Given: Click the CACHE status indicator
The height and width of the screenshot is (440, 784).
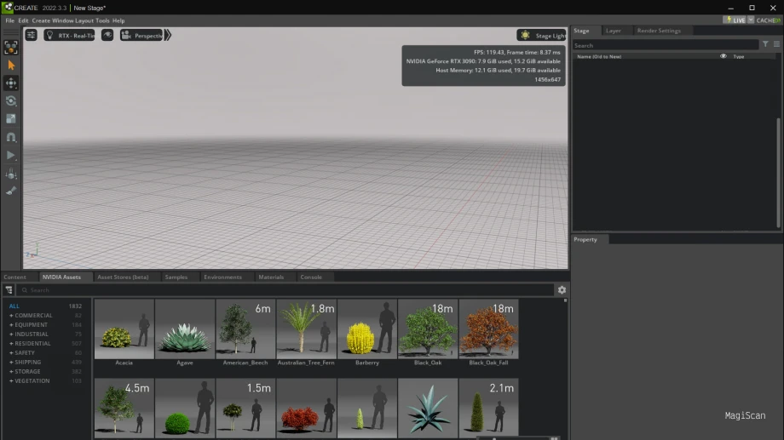Looking at the screenshot, I should click(x=768, y=20).
